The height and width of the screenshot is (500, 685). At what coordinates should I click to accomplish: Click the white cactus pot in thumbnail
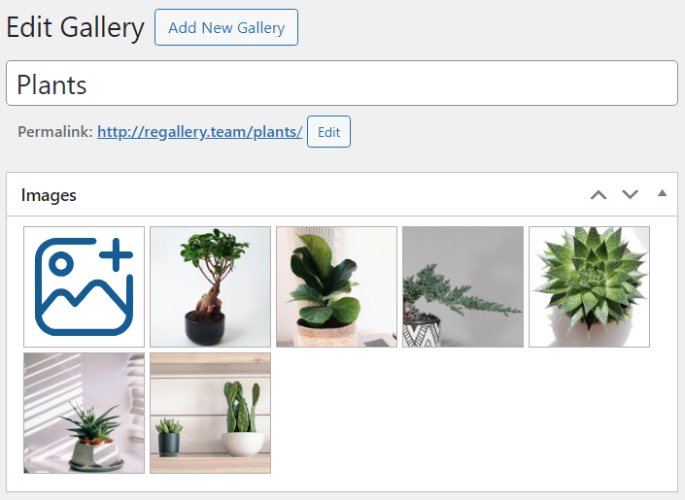click(x=243, y=445)
